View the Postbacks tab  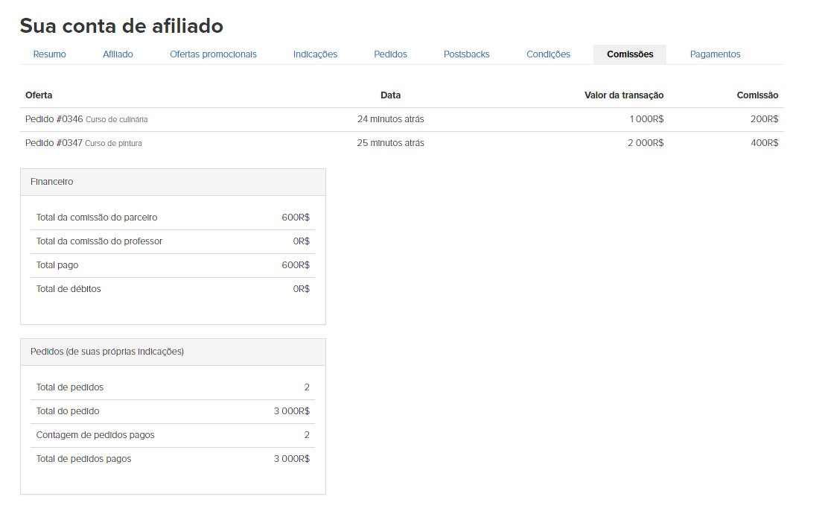[x=466, y=54]
